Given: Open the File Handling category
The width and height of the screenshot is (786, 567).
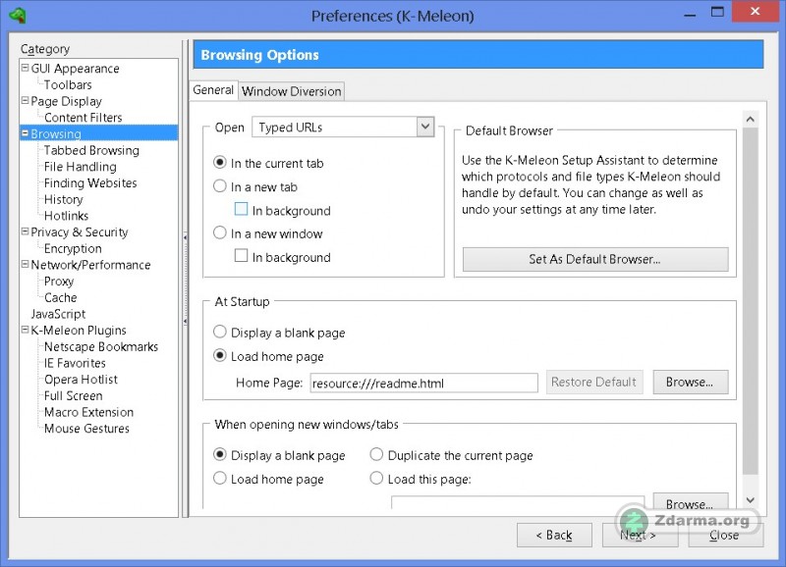Looking at the screenshot, I should (x=80, y=167).
